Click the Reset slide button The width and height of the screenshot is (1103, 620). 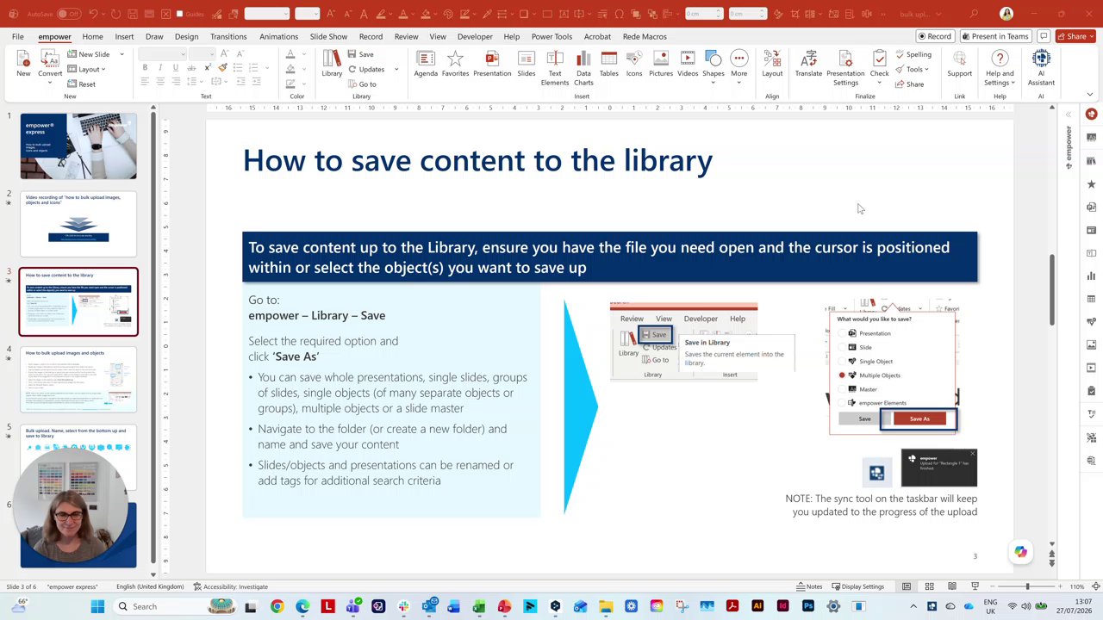(82, 84)
